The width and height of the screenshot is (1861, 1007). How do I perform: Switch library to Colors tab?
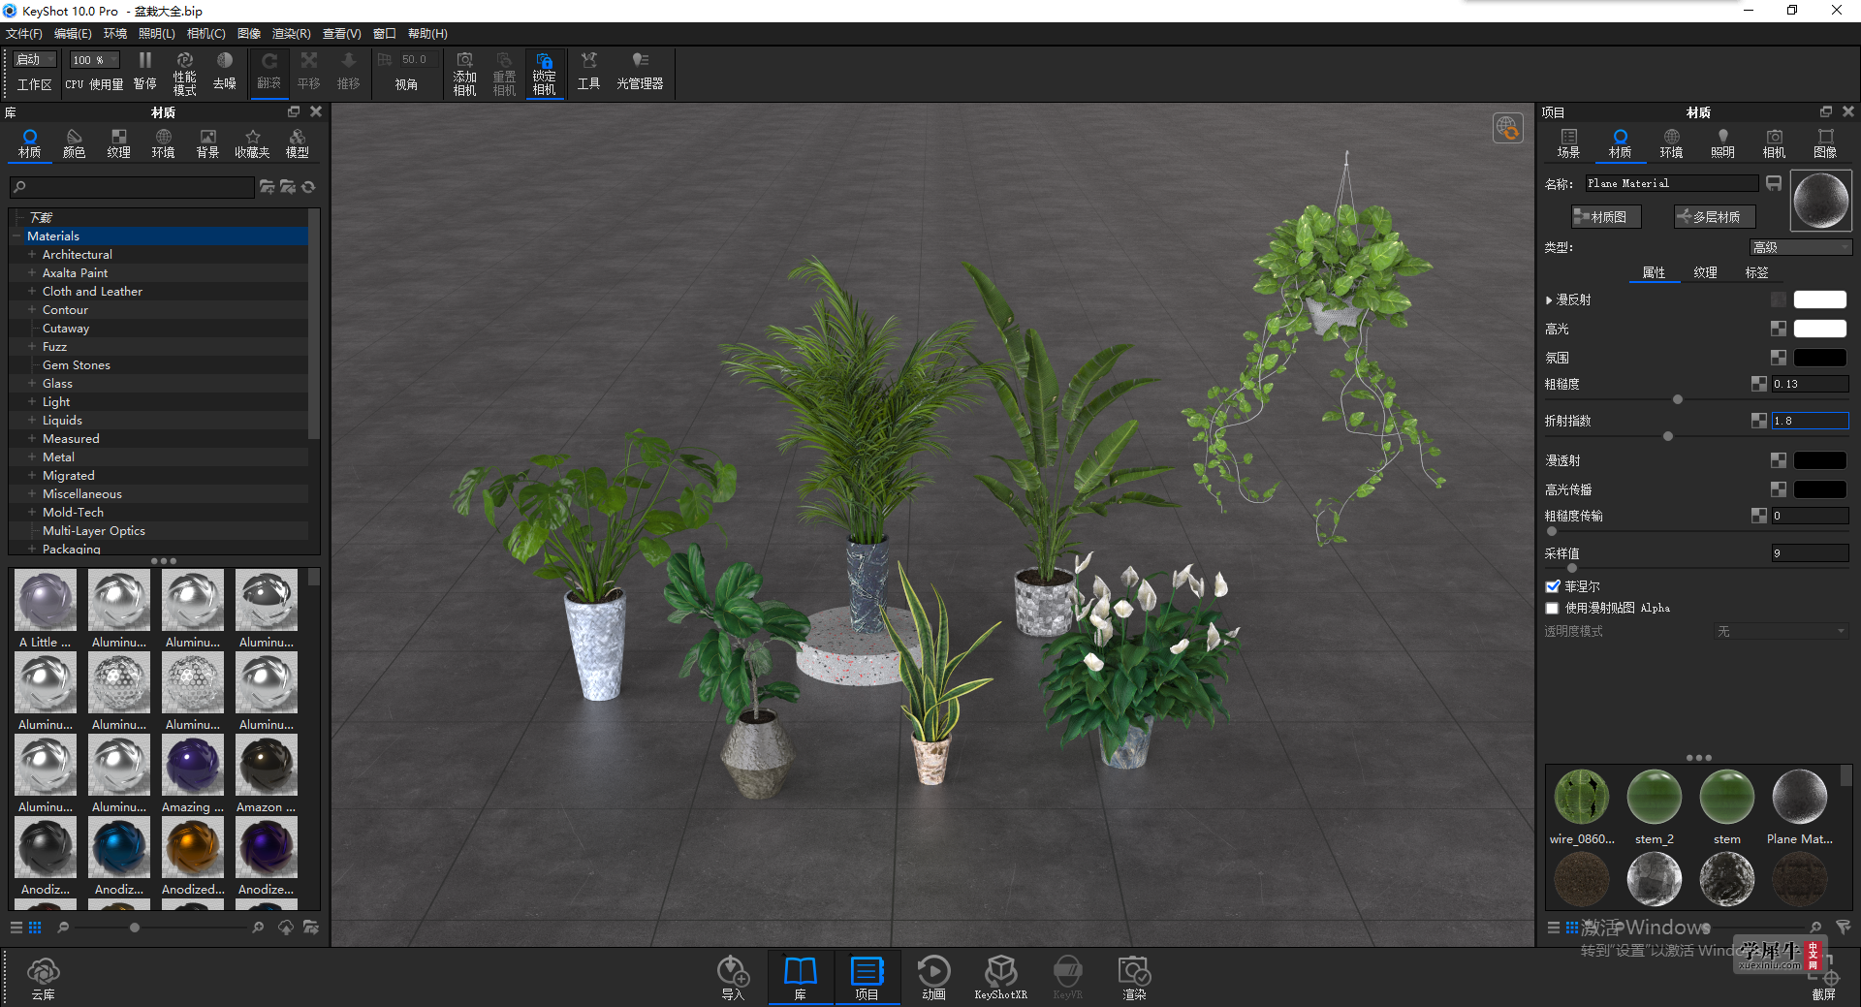coord(74,143)
